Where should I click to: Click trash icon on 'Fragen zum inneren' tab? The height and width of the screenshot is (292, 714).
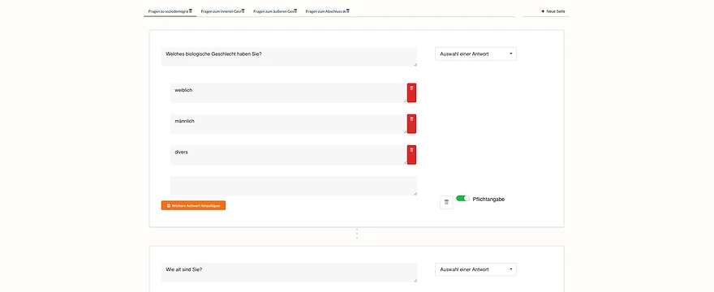(243, 11)
